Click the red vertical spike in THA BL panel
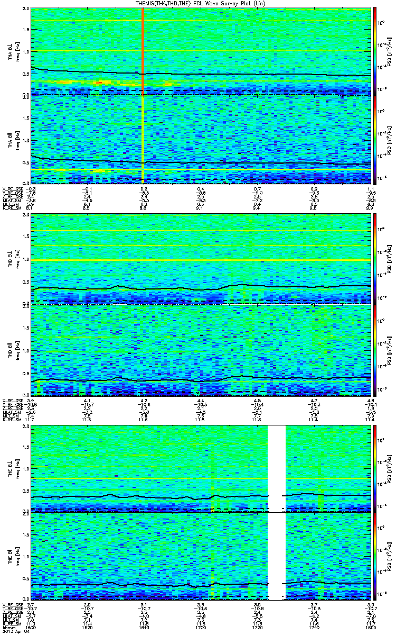 (143, 52)
